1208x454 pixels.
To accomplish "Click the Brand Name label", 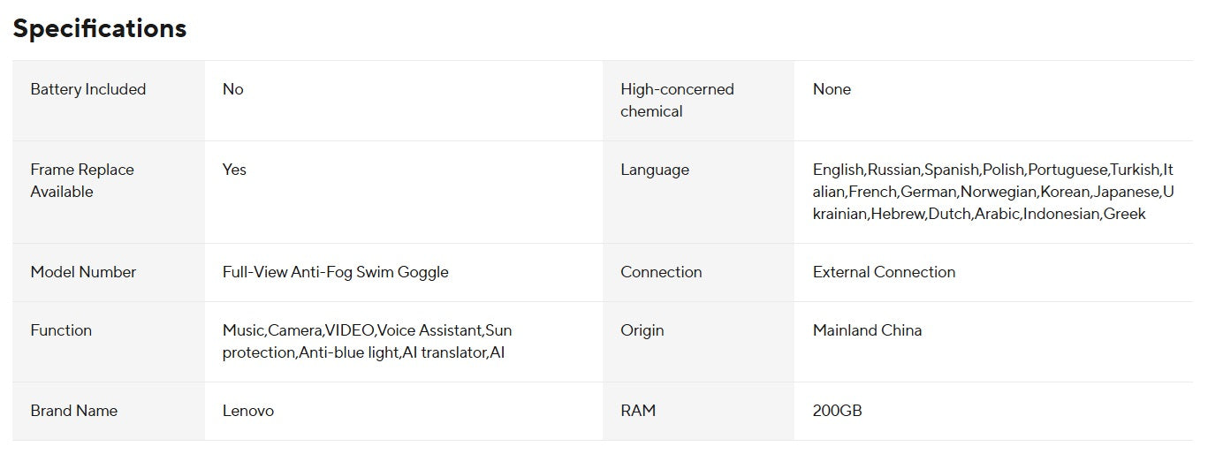I will [73, 411].
